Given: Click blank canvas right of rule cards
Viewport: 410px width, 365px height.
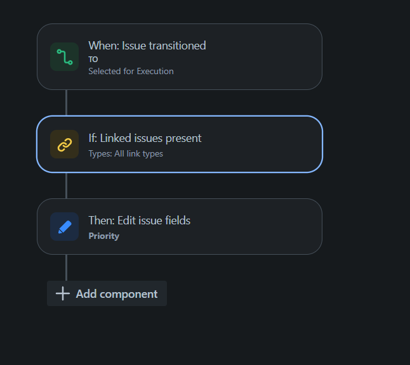Looking at the screenshot, I should click(368, 158).
